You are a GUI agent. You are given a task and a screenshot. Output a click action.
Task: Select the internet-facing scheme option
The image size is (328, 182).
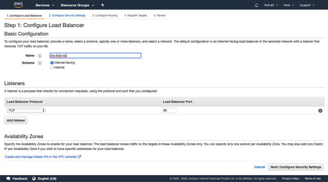(52, 63)
